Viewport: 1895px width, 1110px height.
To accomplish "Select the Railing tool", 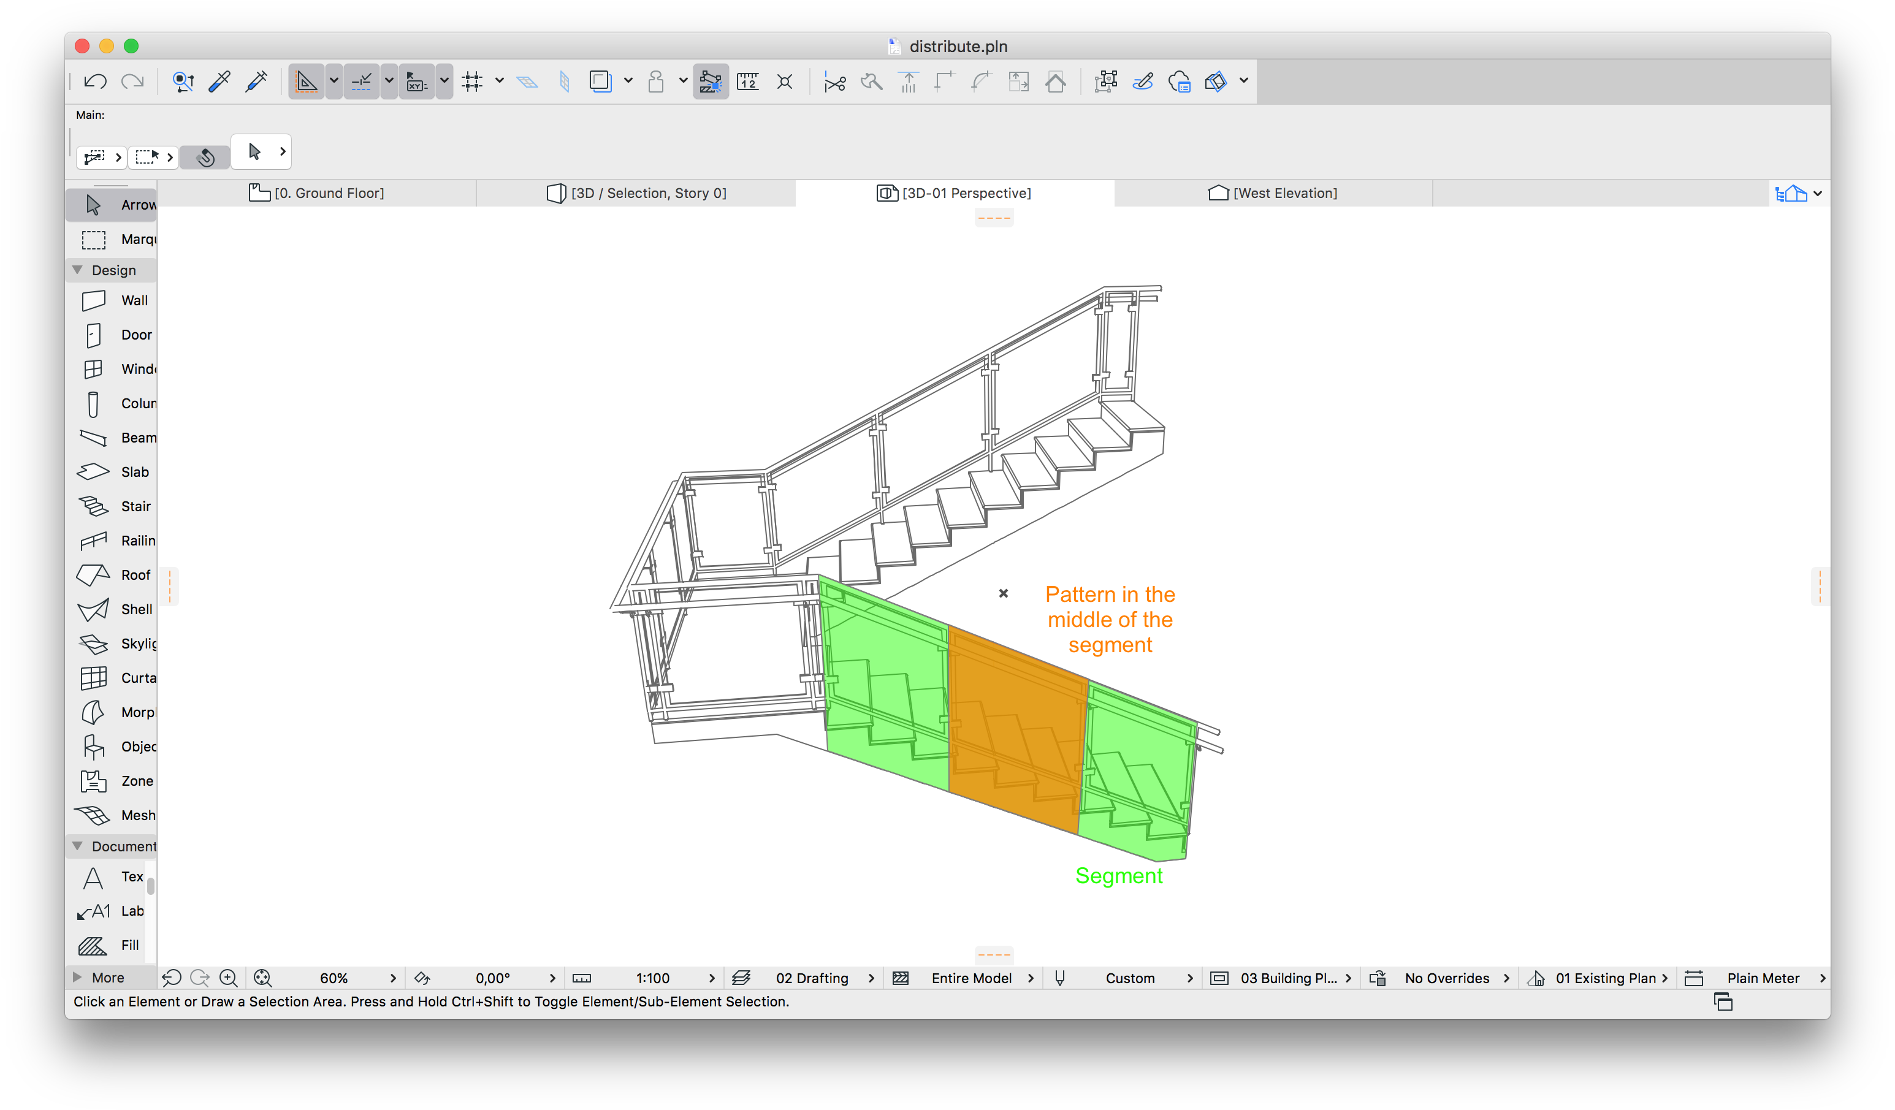I will click(112, 541).
